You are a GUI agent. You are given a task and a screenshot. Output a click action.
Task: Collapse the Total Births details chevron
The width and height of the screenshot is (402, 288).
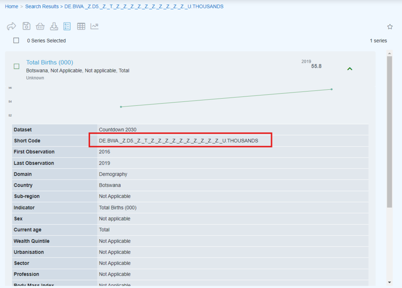350,69
